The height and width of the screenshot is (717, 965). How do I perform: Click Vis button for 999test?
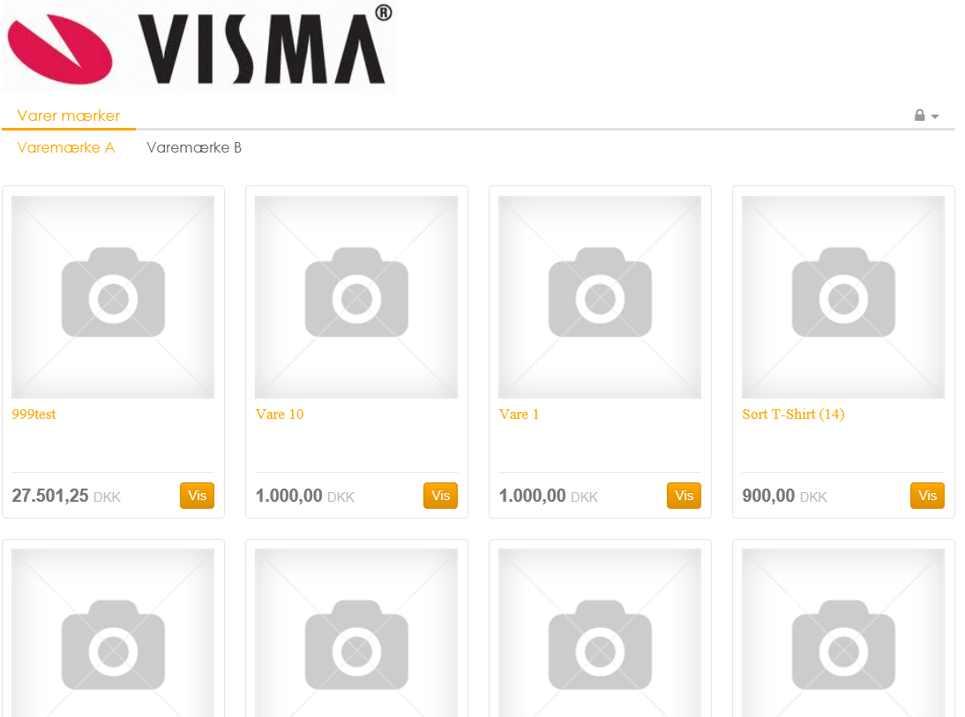coord(197,496)
